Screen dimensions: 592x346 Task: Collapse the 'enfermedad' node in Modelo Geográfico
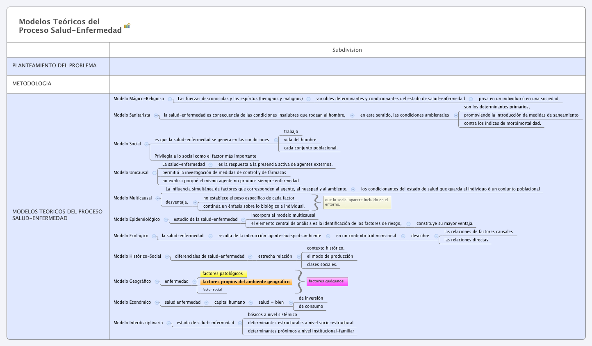[x=194, y=282]
